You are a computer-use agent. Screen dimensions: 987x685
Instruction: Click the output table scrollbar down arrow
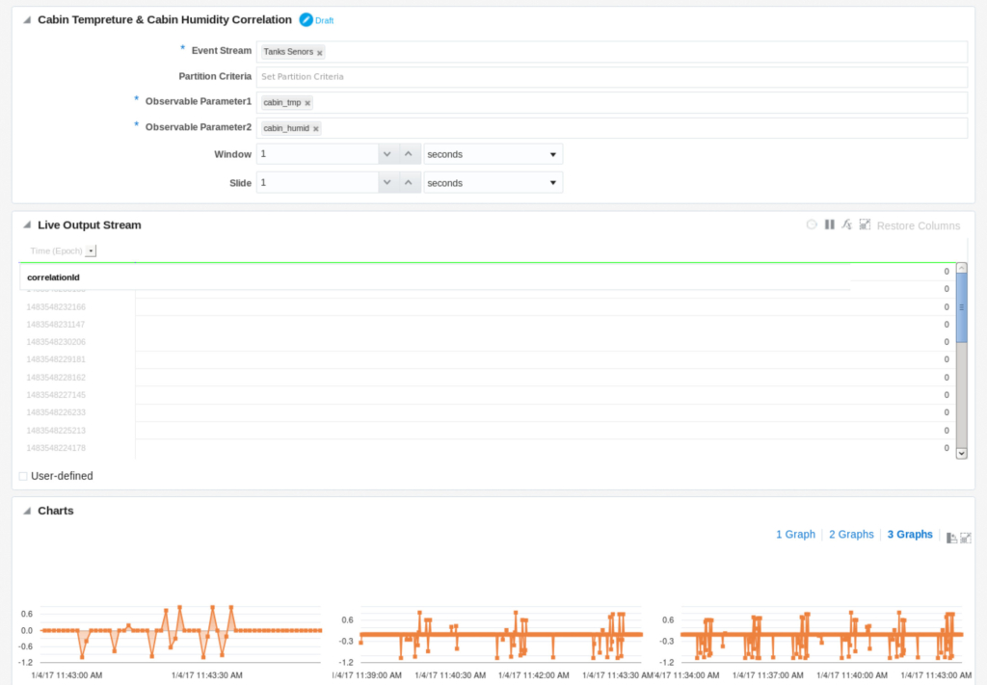pyautogui.click(x=961, y=454)
